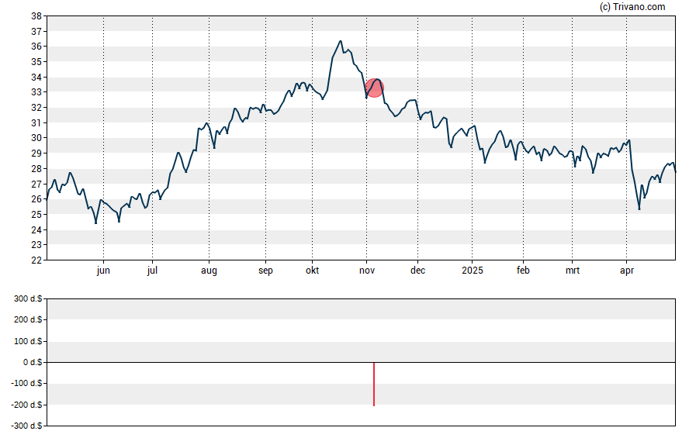Click the 'dec' month label
Image resolution: width=689 pixels, height=438 pixels.
(x=418, y=271)
